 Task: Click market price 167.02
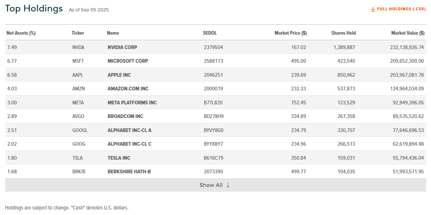[x=298, y=47]
